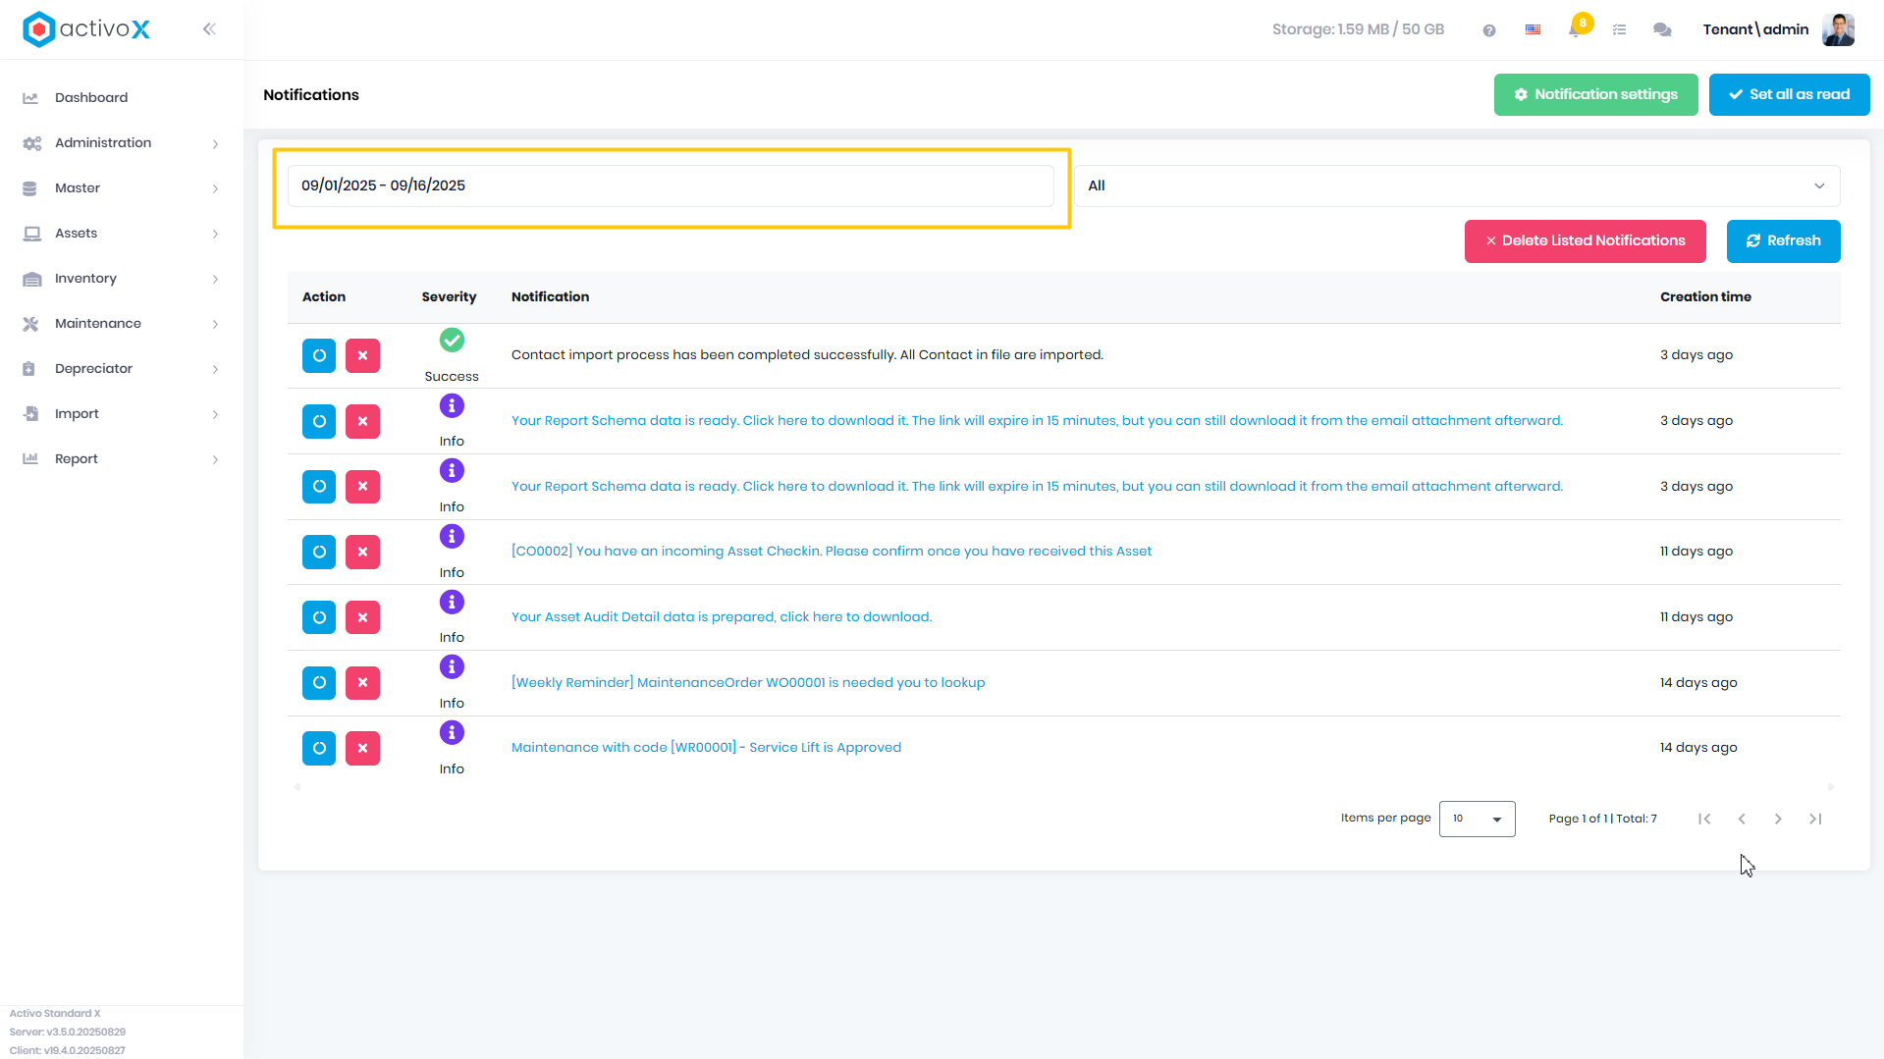Viewport: 1884px width, 1059px height.
Task: Change language via the flag icon
Action: pos(1533,30)
